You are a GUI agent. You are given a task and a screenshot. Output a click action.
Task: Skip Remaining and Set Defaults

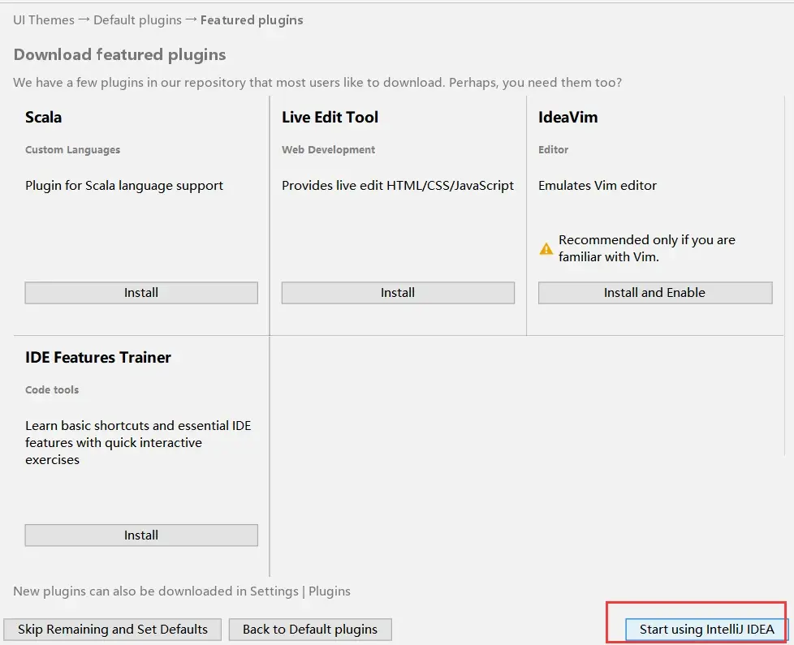tap(112, 630)
